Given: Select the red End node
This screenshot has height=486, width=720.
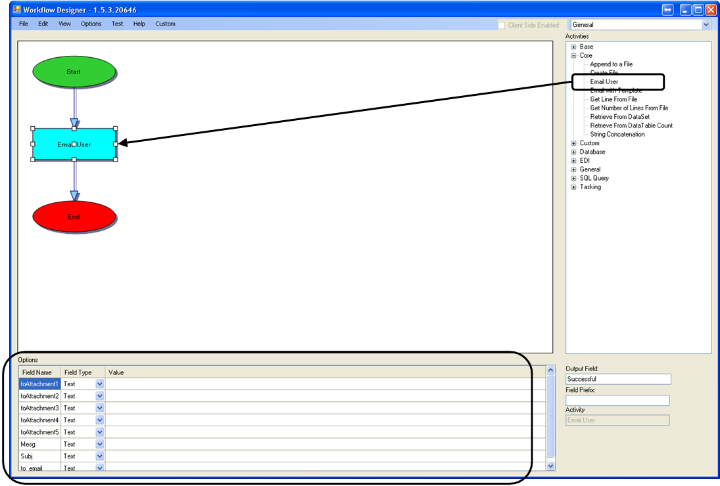Looking at the screenshot, I should [74, 217].
